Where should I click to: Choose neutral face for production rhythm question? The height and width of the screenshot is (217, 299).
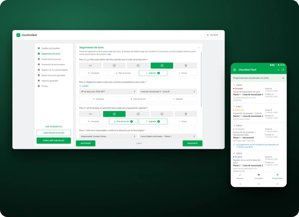point(138,66)
